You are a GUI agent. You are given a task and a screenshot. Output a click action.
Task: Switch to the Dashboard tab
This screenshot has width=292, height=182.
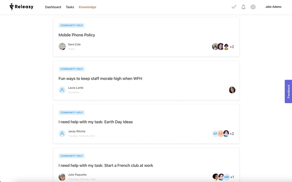point(53,7)
